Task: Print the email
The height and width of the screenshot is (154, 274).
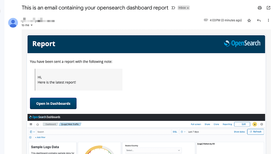Action: [260, 8]
